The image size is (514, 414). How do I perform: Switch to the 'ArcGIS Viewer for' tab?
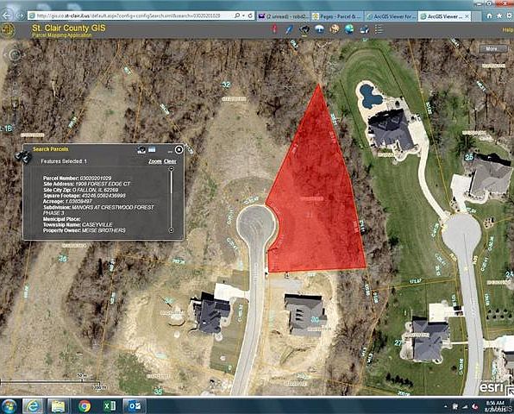(391, 16)
